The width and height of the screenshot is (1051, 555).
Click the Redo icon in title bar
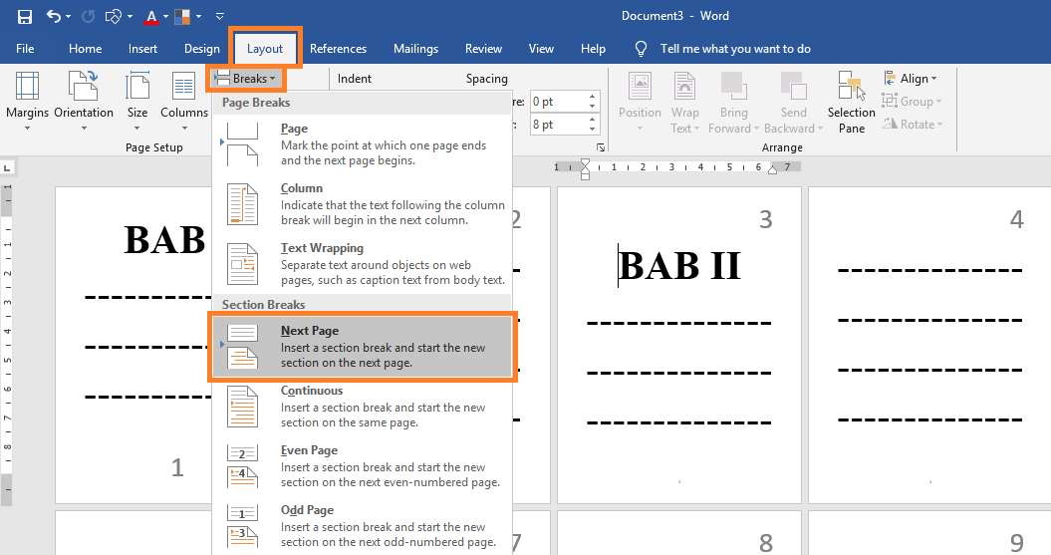pos(88,16)
